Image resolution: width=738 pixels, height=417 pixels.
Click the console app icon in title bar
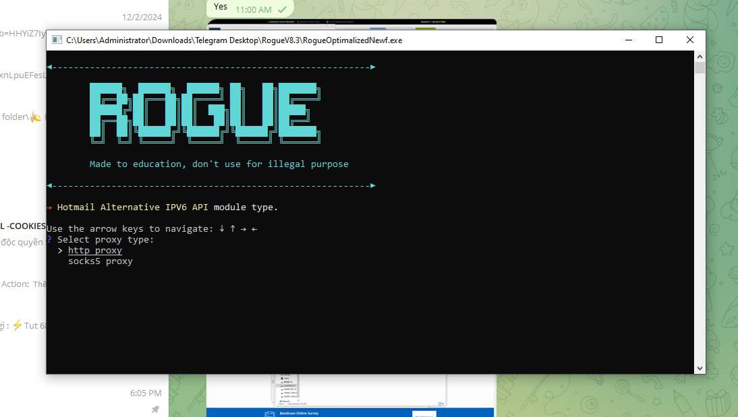[57, 40]
